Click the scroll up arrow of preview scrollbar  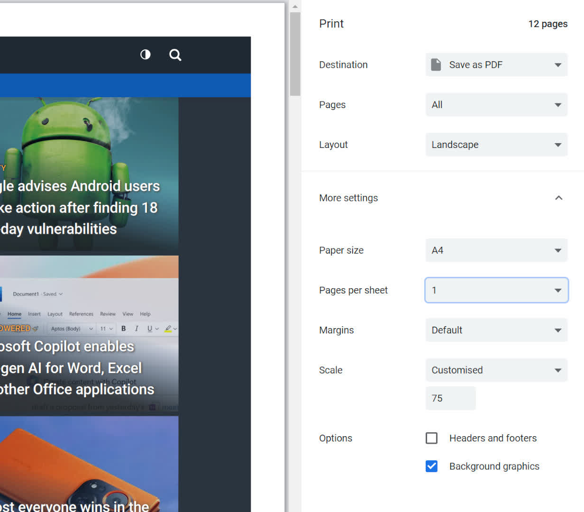(295, 7)
